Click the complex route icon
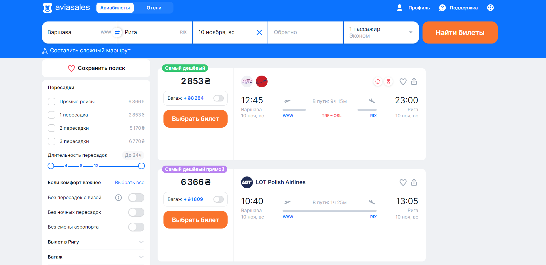The height and width of the screenshot is (265, 546). coord(45,51)
